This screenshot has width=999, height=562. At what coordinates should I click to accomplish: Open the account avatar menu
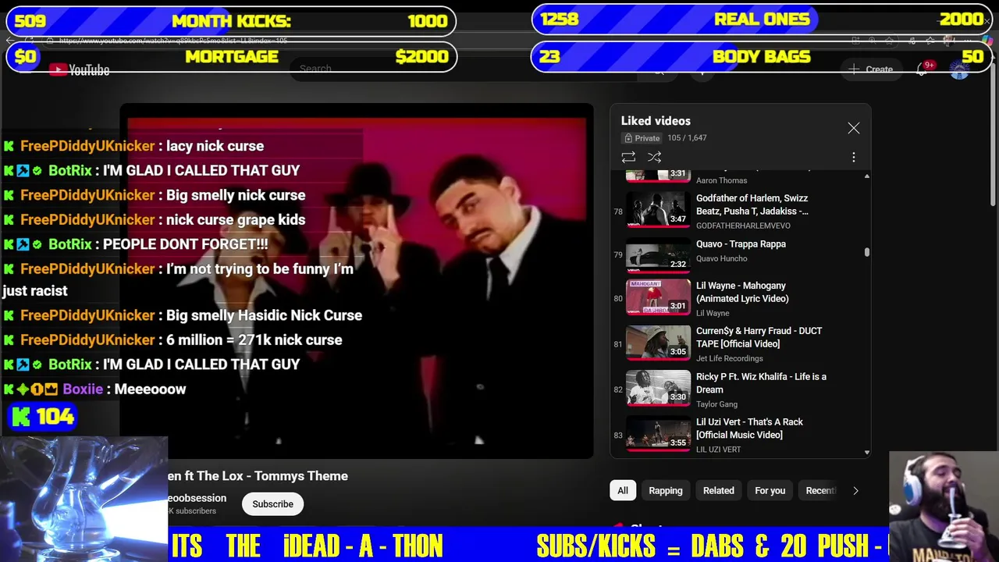pos(959,69)
